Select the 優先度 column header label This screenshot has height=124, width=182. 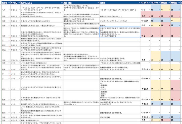click(164, 3)
